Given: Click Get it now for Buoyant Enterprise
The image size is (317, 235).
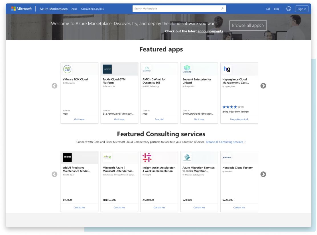Looking at the screenshot, I should (x=199, y=119).
